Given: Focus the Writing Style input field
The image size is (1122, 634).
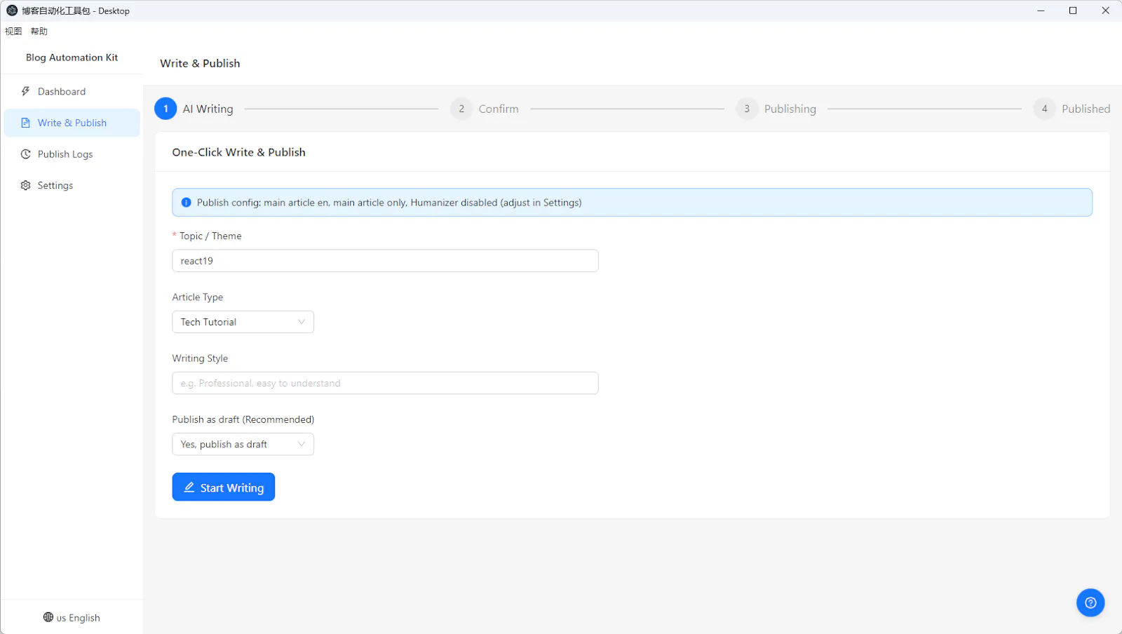Looking at the screenshot, I should click(385, 383).
